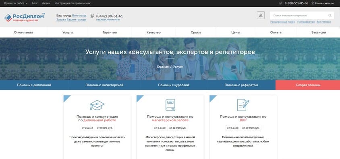Viewport: 340px width, 159px height.
Task: Click the book icon for магистерской работе
Action: pyautogui.click(x=170, y=105)
